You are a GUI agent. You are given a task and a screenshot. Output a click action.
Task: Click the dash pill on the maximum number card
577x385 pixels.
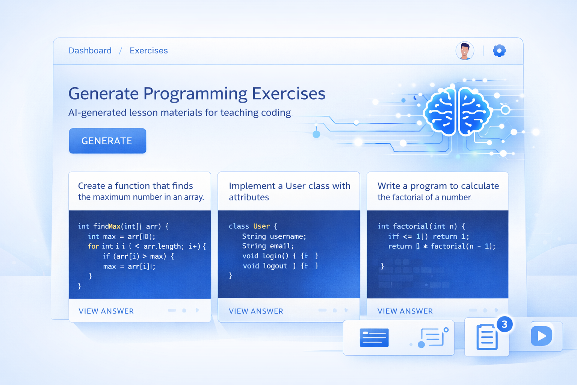coord(172,311)
